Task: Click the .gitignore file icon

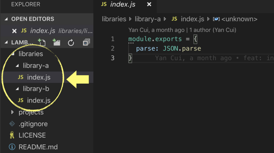Action: click(x=12, y=124)
